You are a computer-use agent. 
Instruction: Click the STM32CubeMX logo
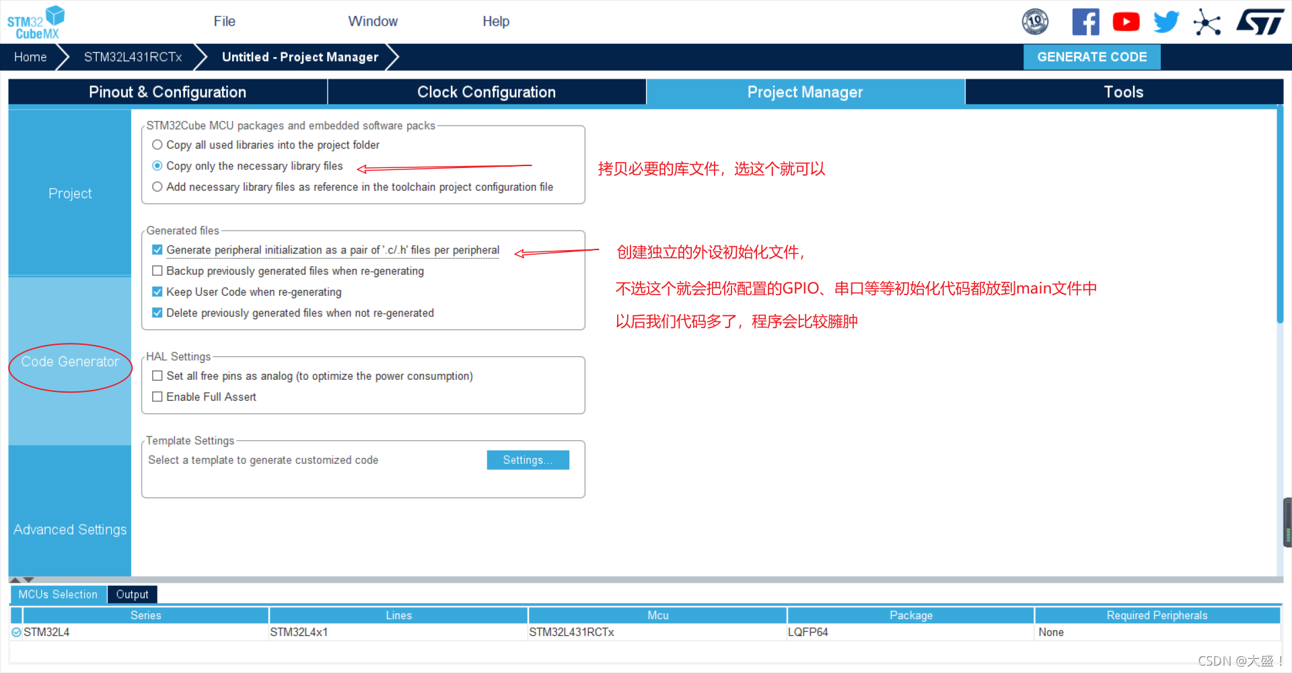coord(36,22)
